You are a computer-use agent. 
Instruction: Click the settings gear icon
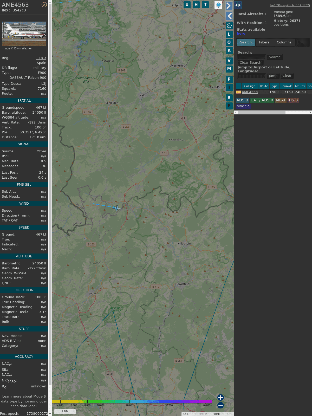(229, 26)
